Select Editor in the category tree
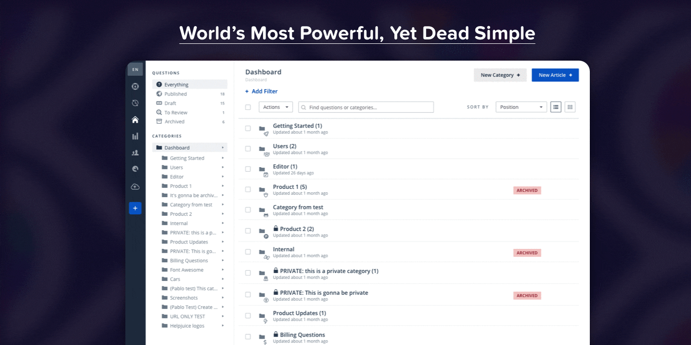 177,177
